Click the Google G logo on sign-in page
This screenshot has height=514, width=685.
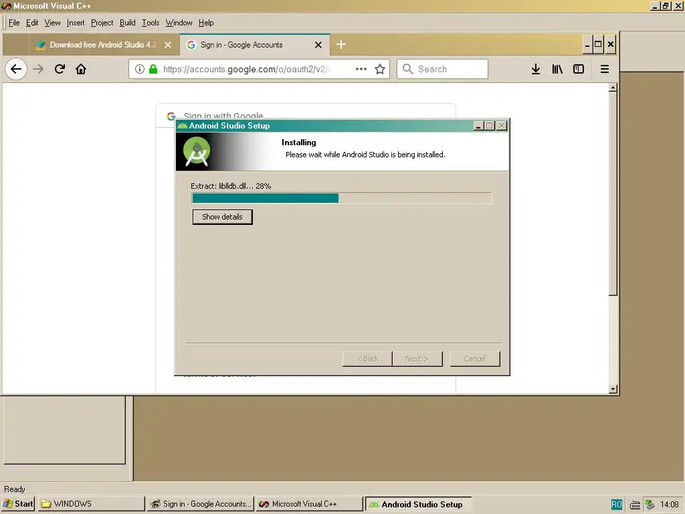pyautogui.click(x=171, y=115)
